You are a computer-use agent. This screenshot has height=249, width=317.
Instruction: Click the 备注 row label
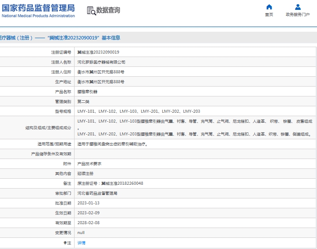click(x=67, y=183)
